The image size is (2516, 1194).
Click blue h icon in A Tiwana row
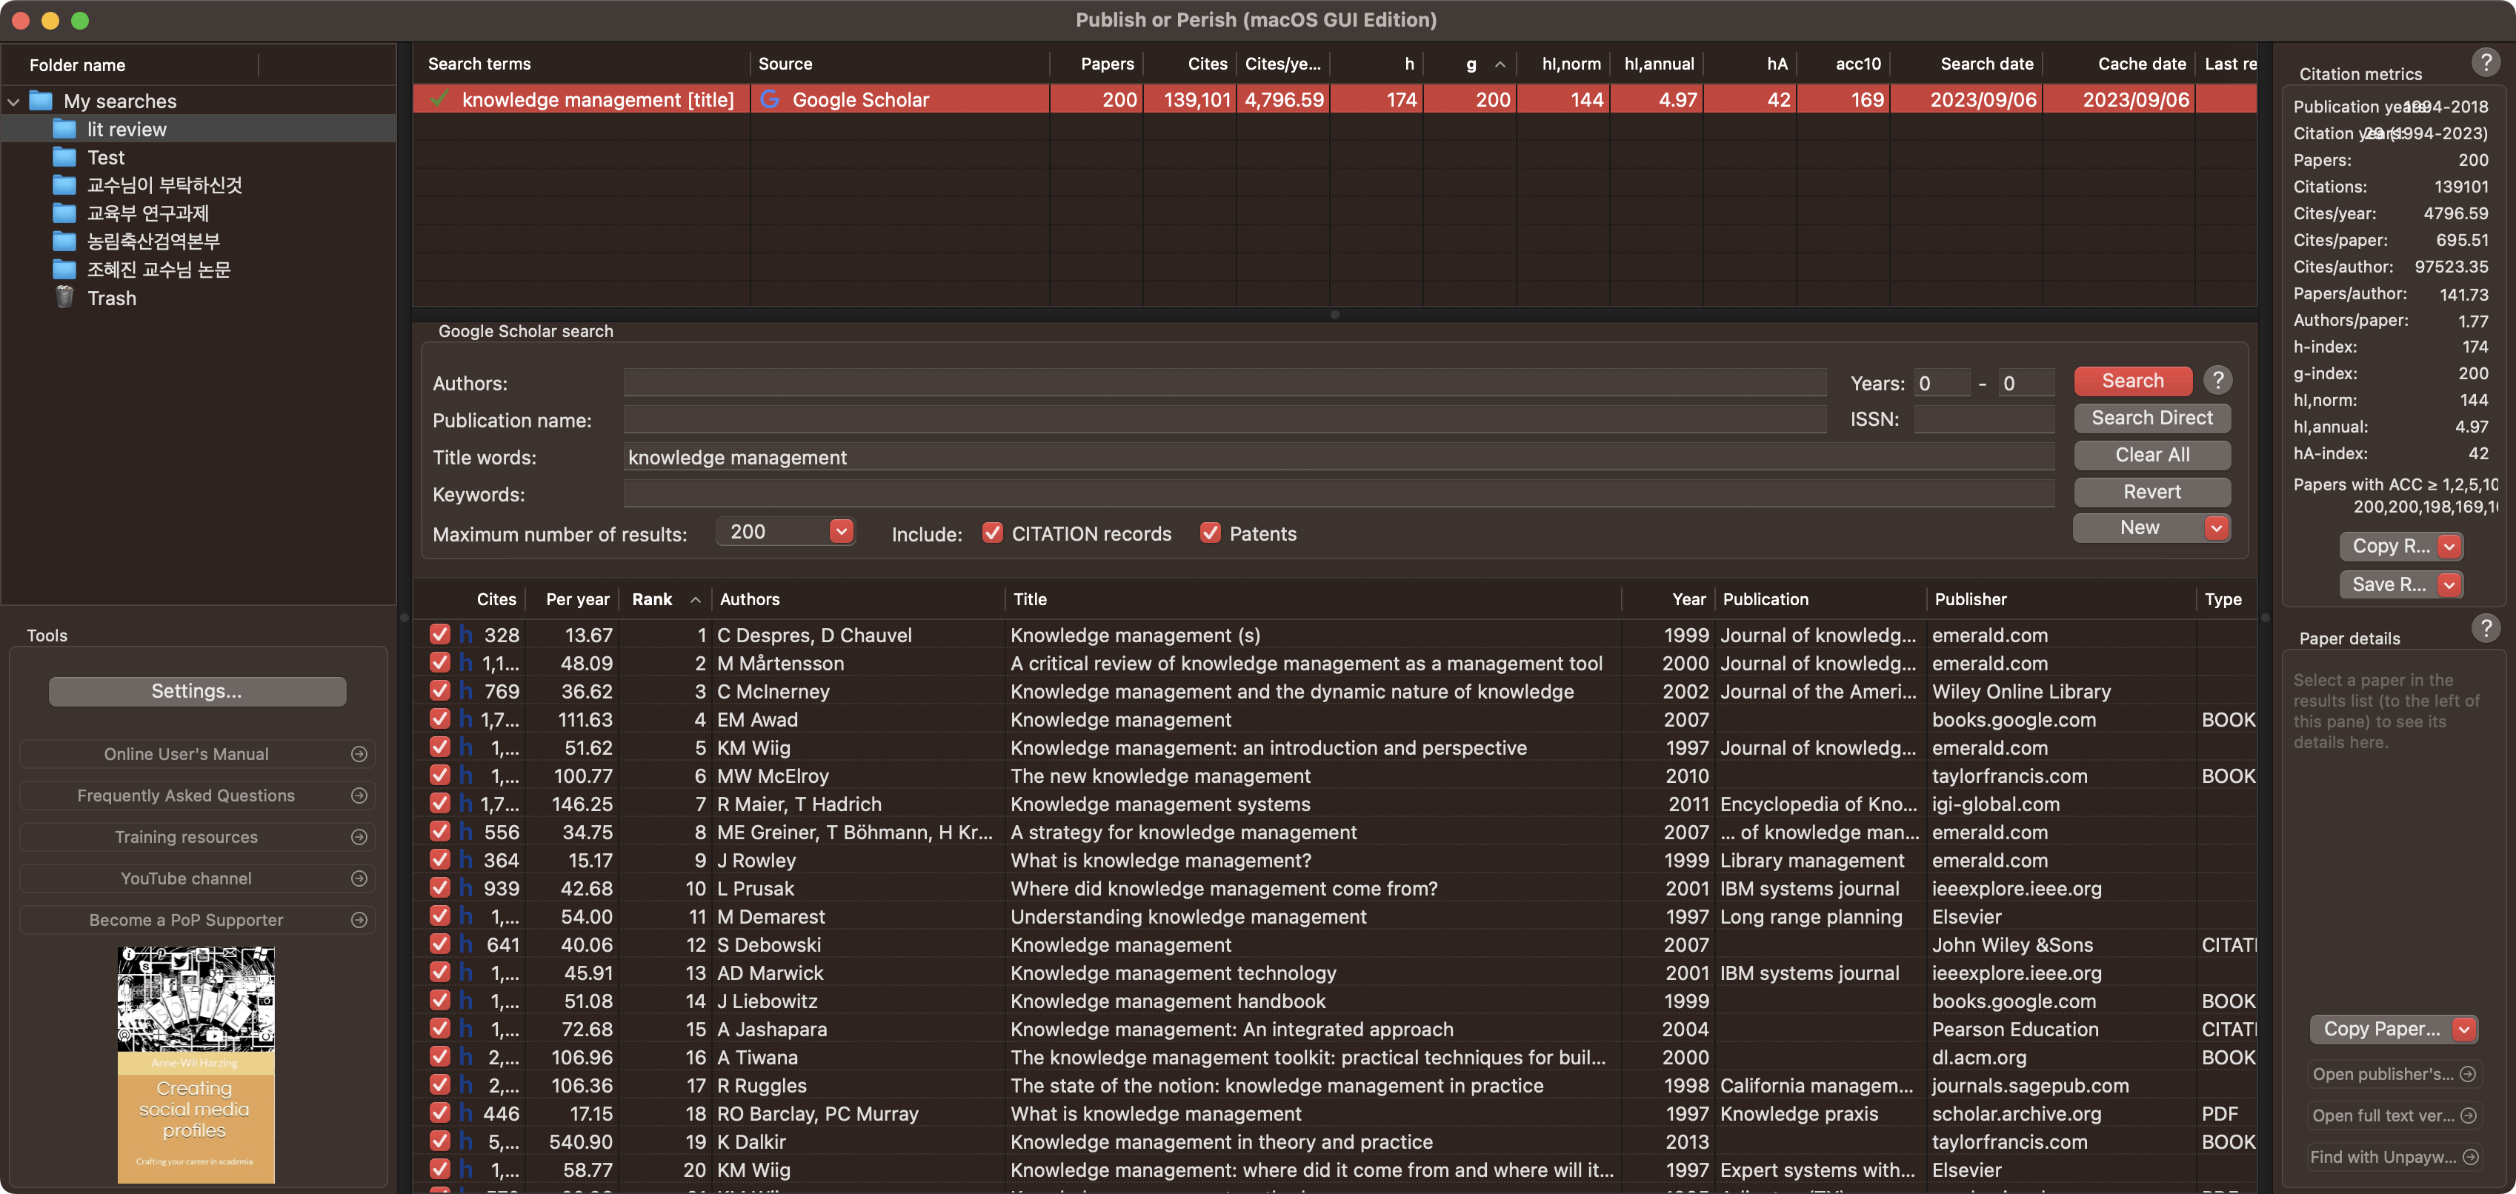(466, 1057)
